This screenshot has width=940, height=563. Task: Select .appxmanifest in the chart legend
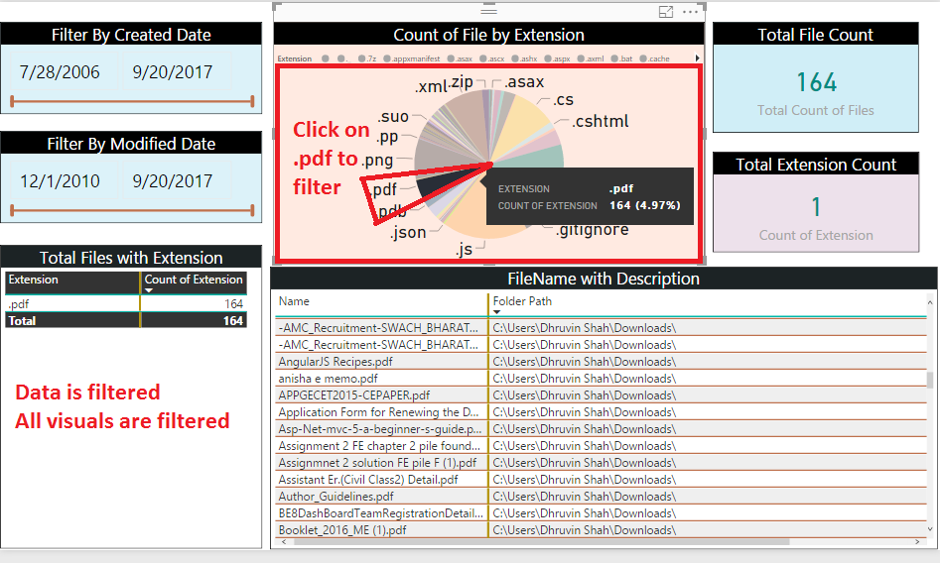click(x=412, y=58)
